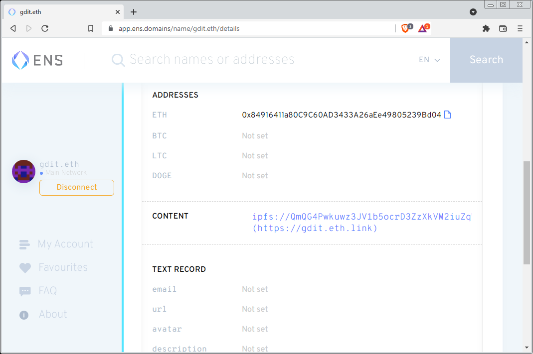Click the ETH address value
The height and width of the screenshot is (354, 533).
pyautogui.click(x=341, y=115)
